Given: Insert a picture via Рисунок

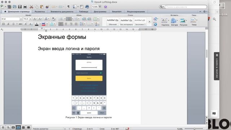Looking at the screenshot, I should click(183, 22).
